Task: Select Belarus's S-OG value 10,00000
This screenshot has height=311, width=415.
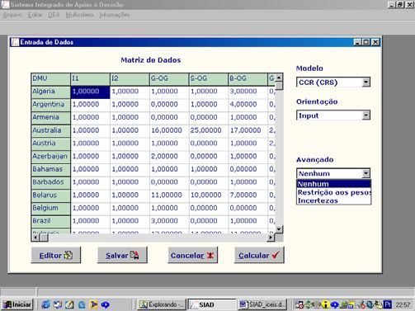Action: click(209, 196)
